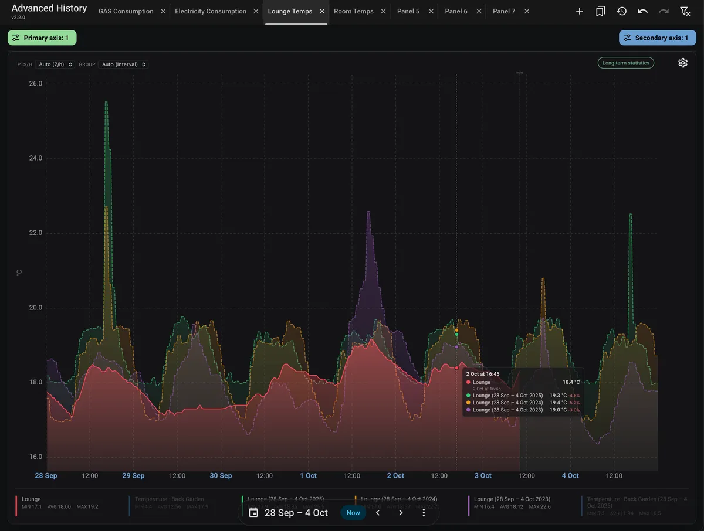The height and width of the screenshot is (531, 704).
Task: Click the 1 Oct x-axis label
Action: 308,476
